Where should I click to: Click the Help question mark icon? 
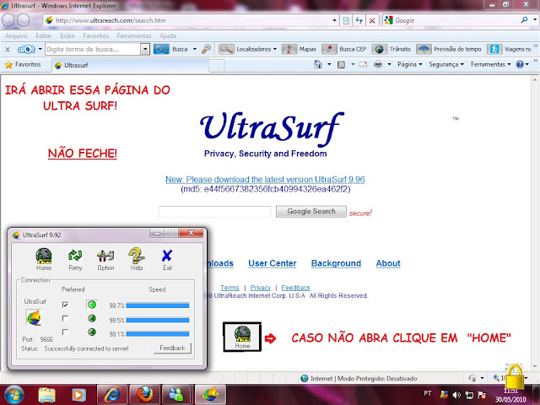point(137,256)
